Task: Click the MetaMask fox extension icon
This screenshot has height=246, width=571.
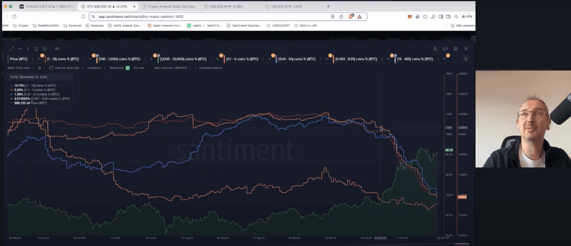Action: (410, 17)
